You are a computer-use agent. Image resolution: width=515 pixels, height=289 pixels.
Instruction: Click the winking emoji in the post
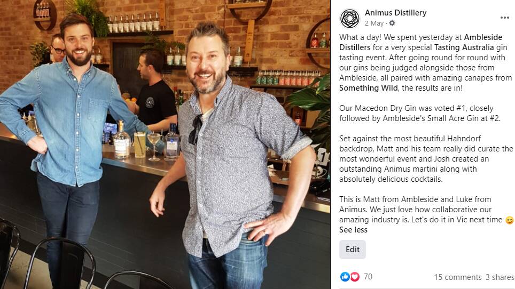[510, 220]
